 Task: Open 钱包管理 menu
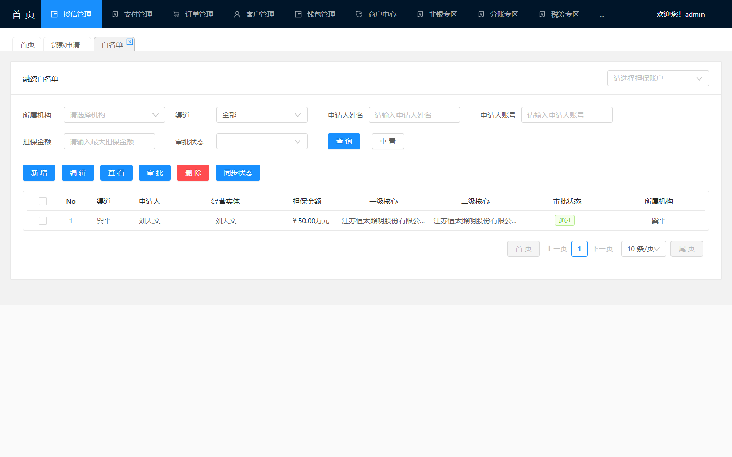[x=315, y=14]
